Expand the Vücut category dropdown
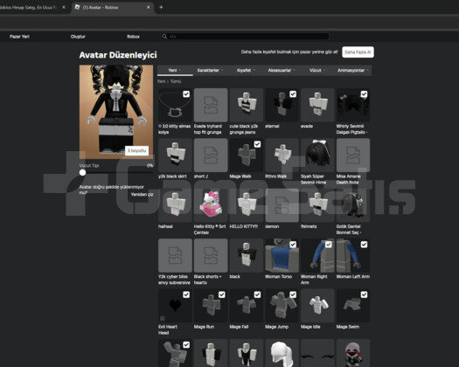This screenshot has width=459, height=367. 317,70
